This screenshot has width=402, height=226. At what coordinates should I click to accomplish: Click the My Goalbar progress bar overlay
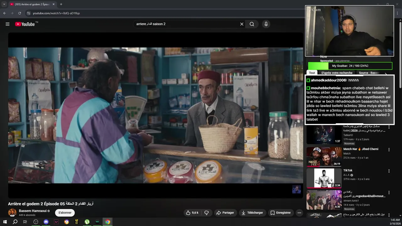(350, 66)
